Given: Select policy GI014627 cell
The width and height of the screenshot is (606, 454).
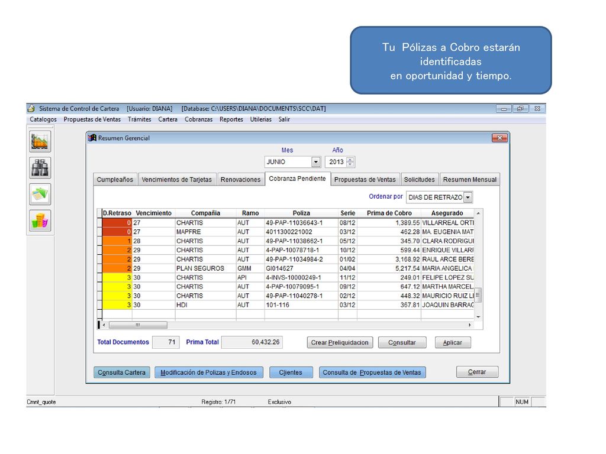Looking at the screenshot, I should point(301,268).
